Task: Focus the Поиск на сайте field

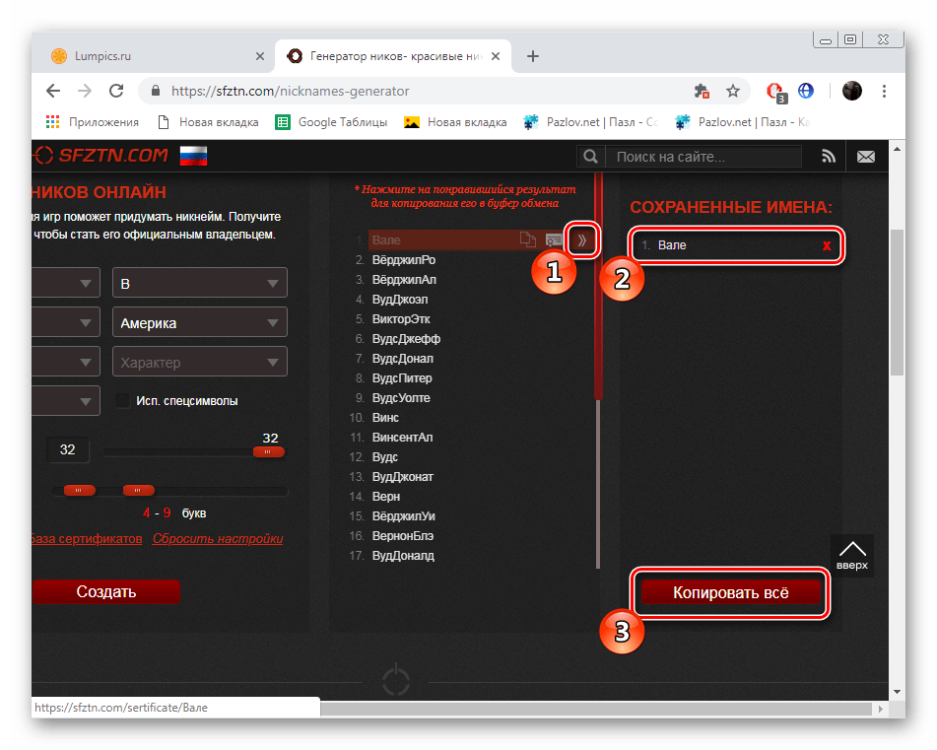Action: (703, 157)
